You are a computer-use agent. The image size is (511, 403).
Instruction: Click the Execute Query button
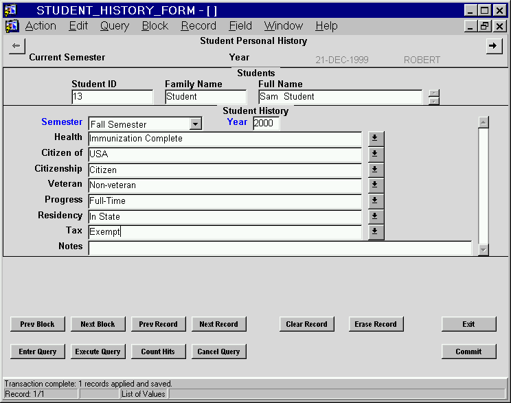pyautogui.click(x=98, y=352)
